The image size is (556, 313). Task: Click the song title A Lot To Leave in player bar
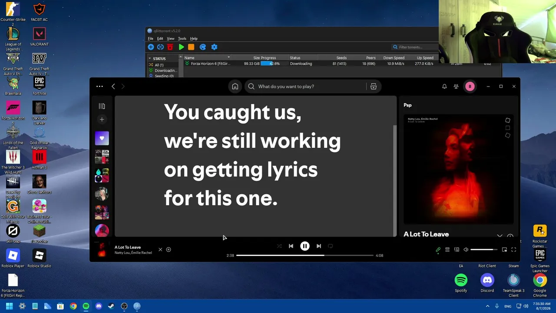point(128,247)
